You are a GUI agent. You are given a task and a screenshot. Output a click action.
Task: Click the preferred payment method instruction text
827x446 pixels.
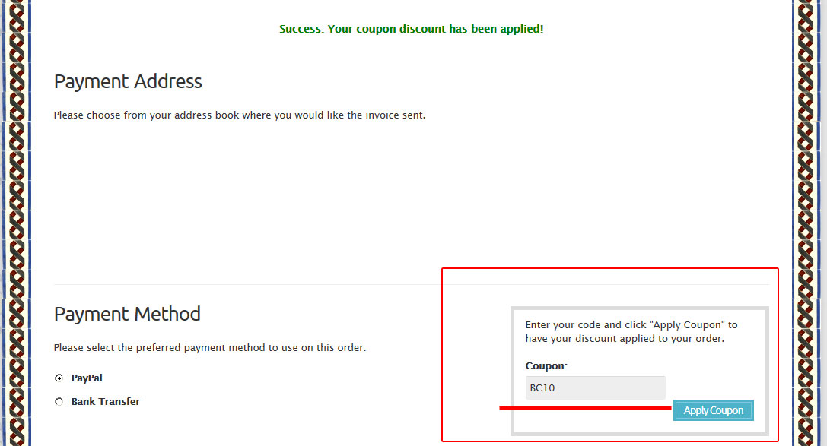tap(210, 348)
